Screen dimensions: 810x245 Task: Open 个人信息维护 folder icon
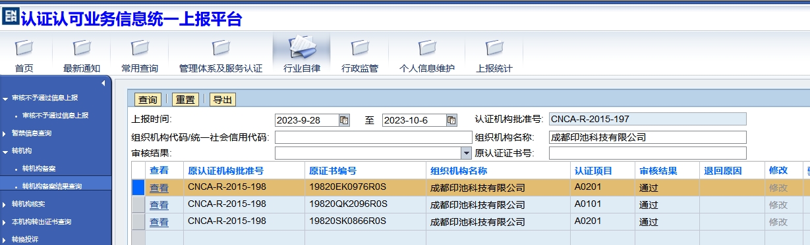[427, 48]
